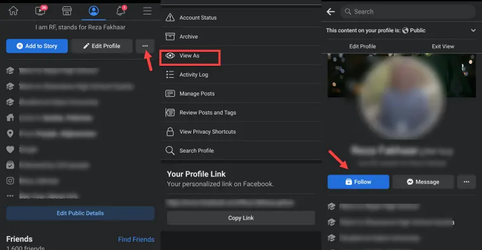Viewport: 482px width, 250px height.
Task: Click the Review Posts and Tags icon
Action: coord(170,113)
